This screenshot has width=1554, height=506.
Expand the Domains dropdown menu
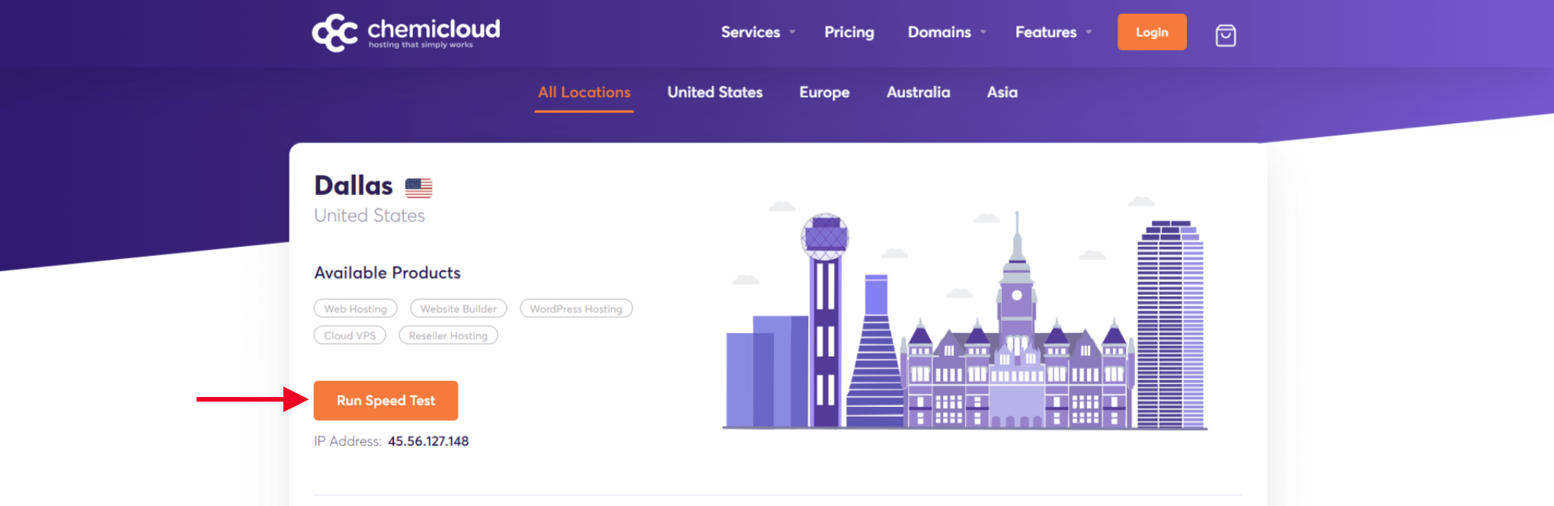coord(946,32)
